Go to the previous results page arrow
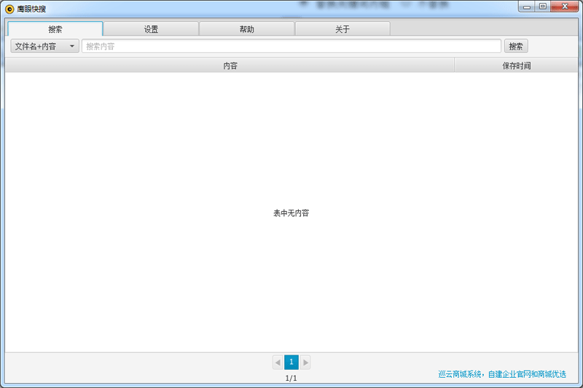The image size is (583, 388). point(278,362)
